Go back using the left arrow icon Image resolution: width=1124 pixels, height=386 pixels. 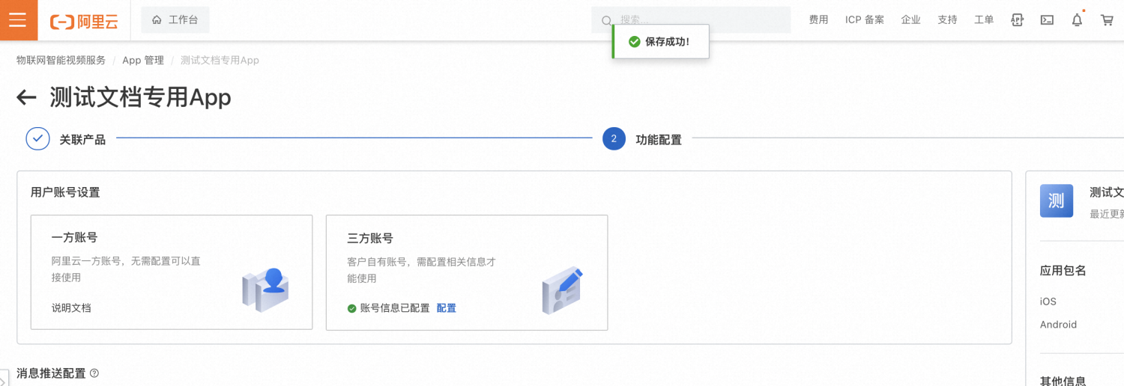click(x=27, y=97)
